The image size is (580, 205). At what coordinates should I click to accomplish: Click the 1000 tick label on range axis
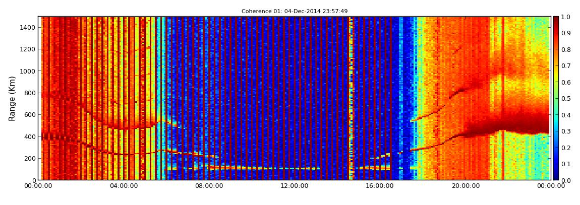[x=29, y=71]
